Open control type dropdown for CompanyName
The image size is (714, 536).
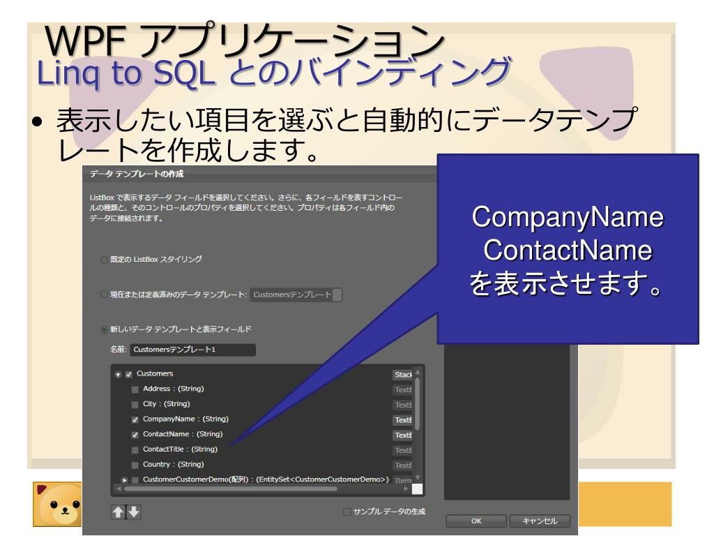402,419
